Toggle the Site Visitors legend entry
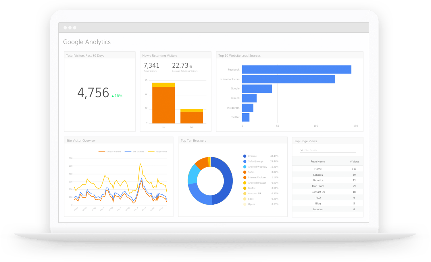The image size is (431, 262). 134,152
